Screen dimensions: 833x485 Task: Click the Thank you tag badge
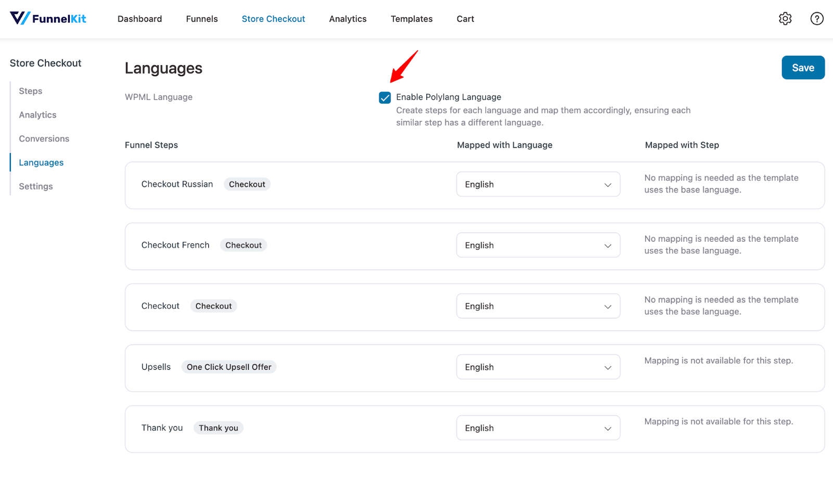(x=219, y=428)
